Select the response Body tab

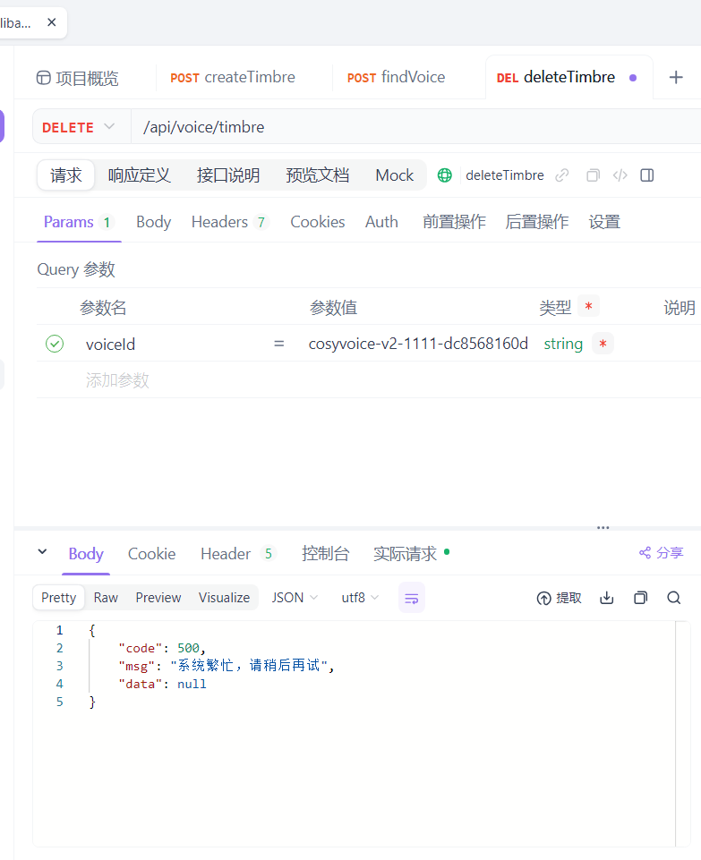click(86, 553)
